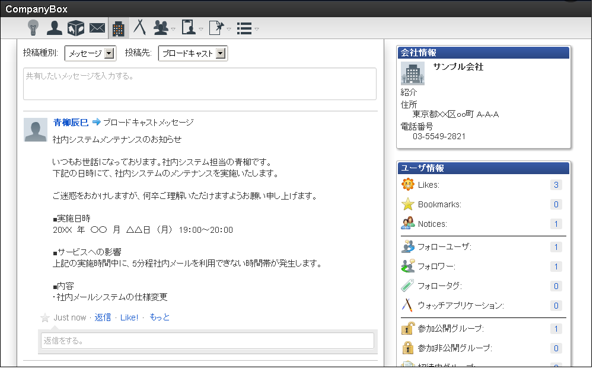This screenshot has width=593, height=369.
Task: Toggle the bookmark star on the post
Action: coord(45,318)
